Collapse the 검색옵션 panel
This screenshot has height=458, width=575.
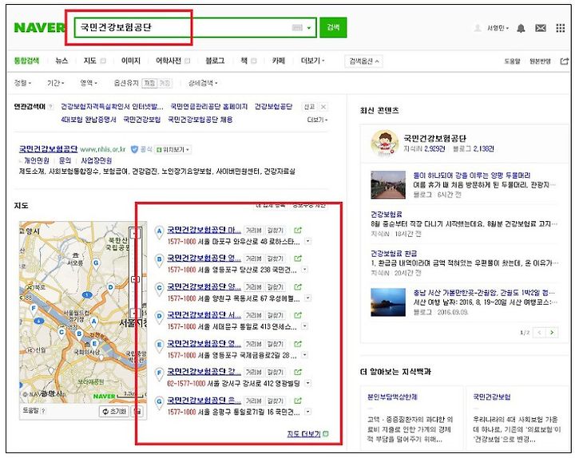click(x=364, y=61)
